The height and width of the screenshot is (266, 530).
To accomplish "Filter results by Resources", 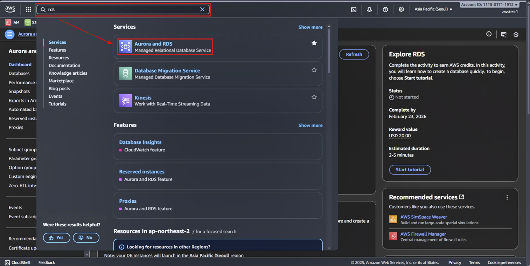I will (59, 58).
